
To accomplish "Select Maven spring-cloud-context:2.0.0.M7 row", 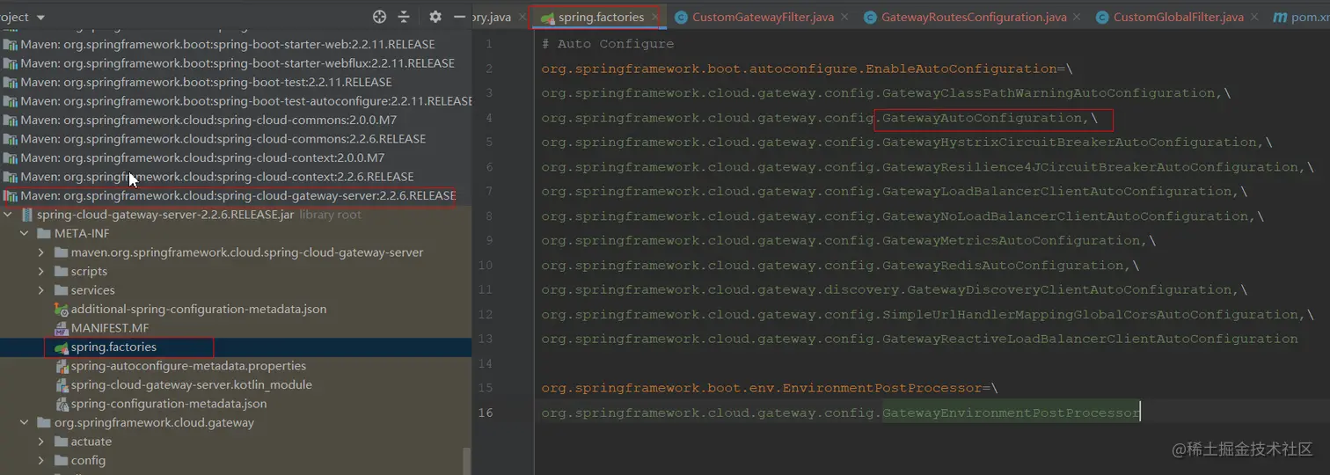I will (236, 157).
